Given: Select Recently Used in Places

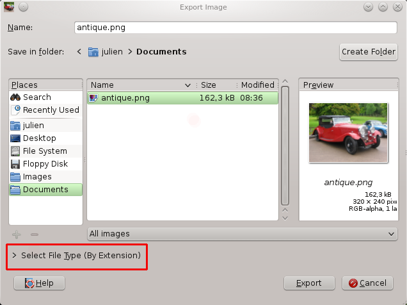Looking at the screenshot, I should 45,110.
